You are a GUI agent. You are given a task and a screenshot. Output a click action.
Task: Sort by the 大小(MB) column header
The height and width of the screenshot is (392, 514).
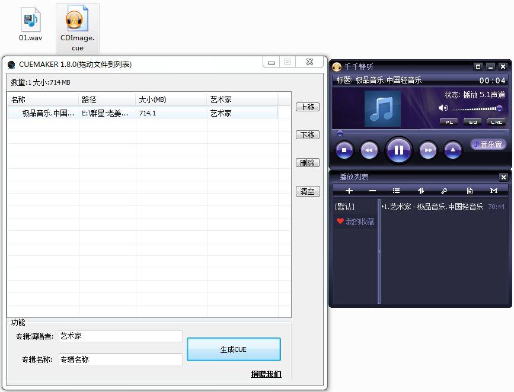click(171, 99)
